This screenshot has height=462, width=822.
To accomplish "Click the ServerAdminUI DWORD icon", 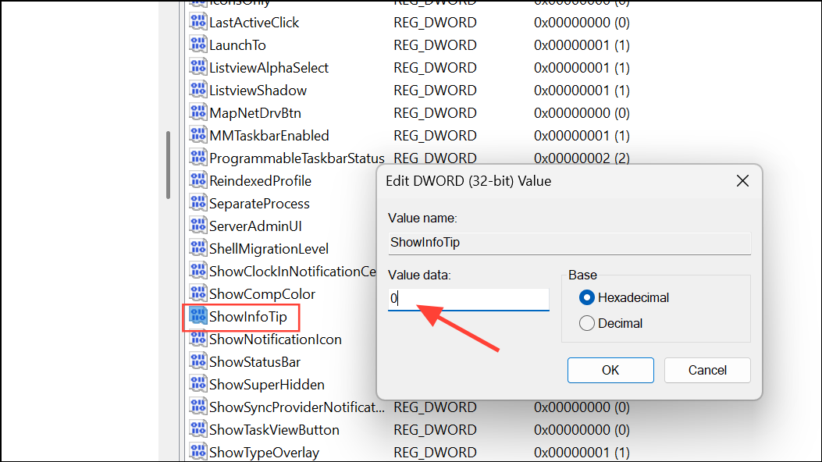I will point(198,226).
